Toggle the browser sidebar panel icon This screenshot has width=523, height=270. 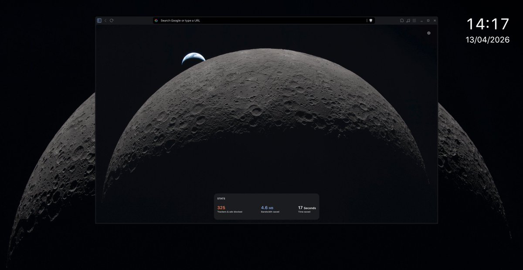[99, 20]
